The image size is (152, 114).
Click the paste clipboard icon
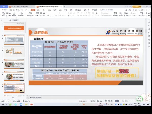[3, 14]
